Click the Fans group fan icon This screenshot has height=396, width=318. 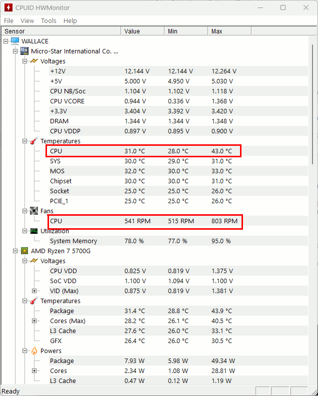pos(34,211)
